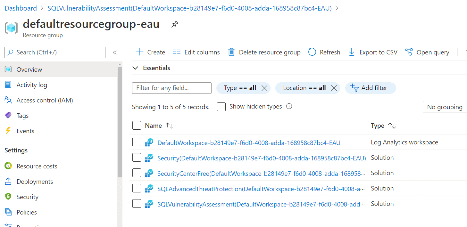Click the Activity log icon
Image resolution: width=467 pixels, height=227 pixels.
click(8, 85)
